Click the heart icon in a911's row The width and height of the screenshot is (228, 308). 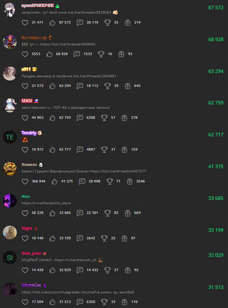(x=25, y=86)
